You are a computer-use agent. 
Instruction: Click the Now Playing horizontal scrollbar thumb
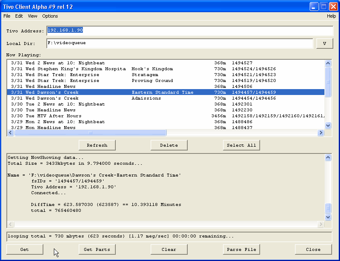[90, 132]
